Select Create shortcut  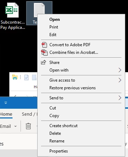click(x=81, y=126)
